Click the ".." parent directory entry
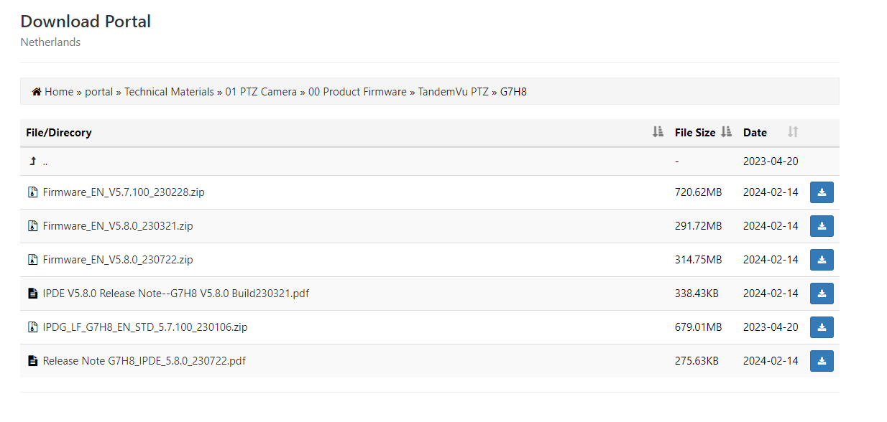887x422 pixels. 45,162
